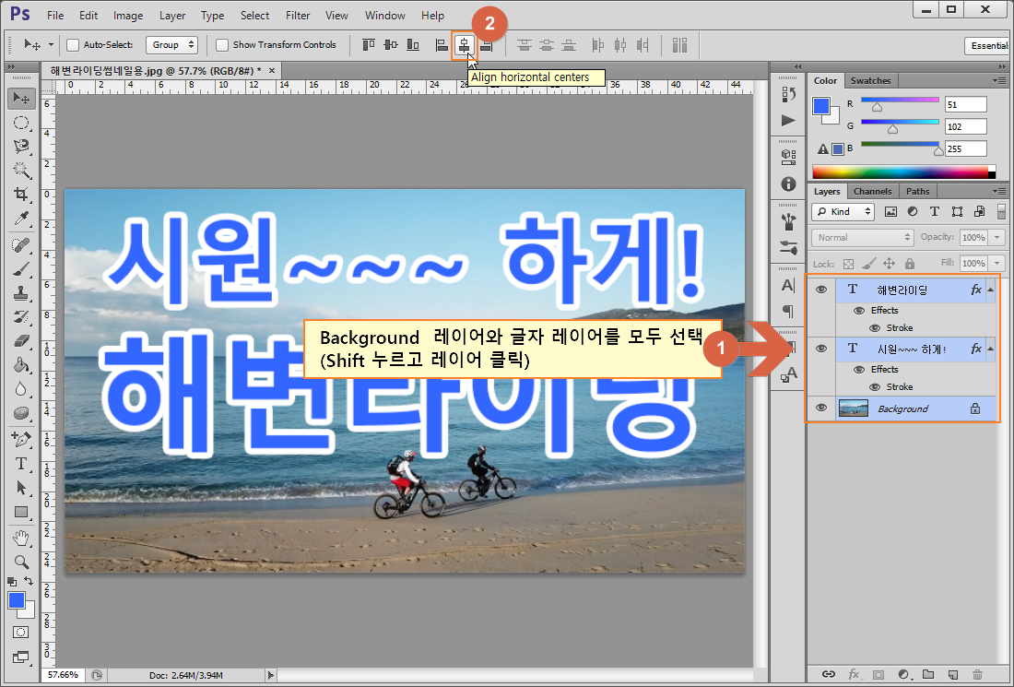Open the Normal blend mode dropdown
The image size is (1014, 687).
point(862,237)
